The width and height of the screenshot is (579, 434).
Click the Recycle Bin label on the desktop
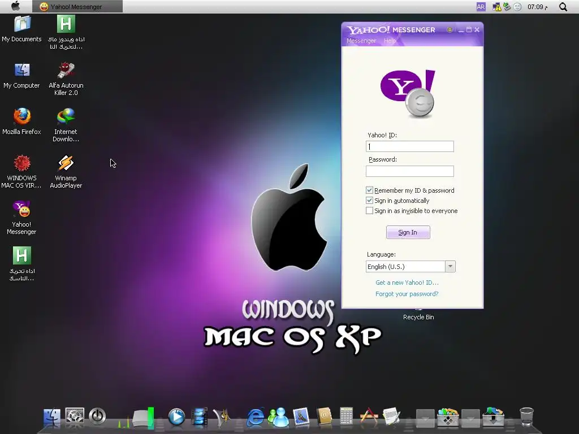[x=418, y=317]
